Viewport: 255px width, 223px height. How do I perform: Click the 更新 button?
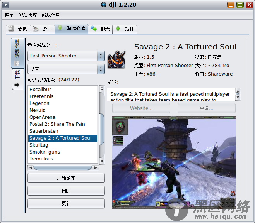coord(66,203)
